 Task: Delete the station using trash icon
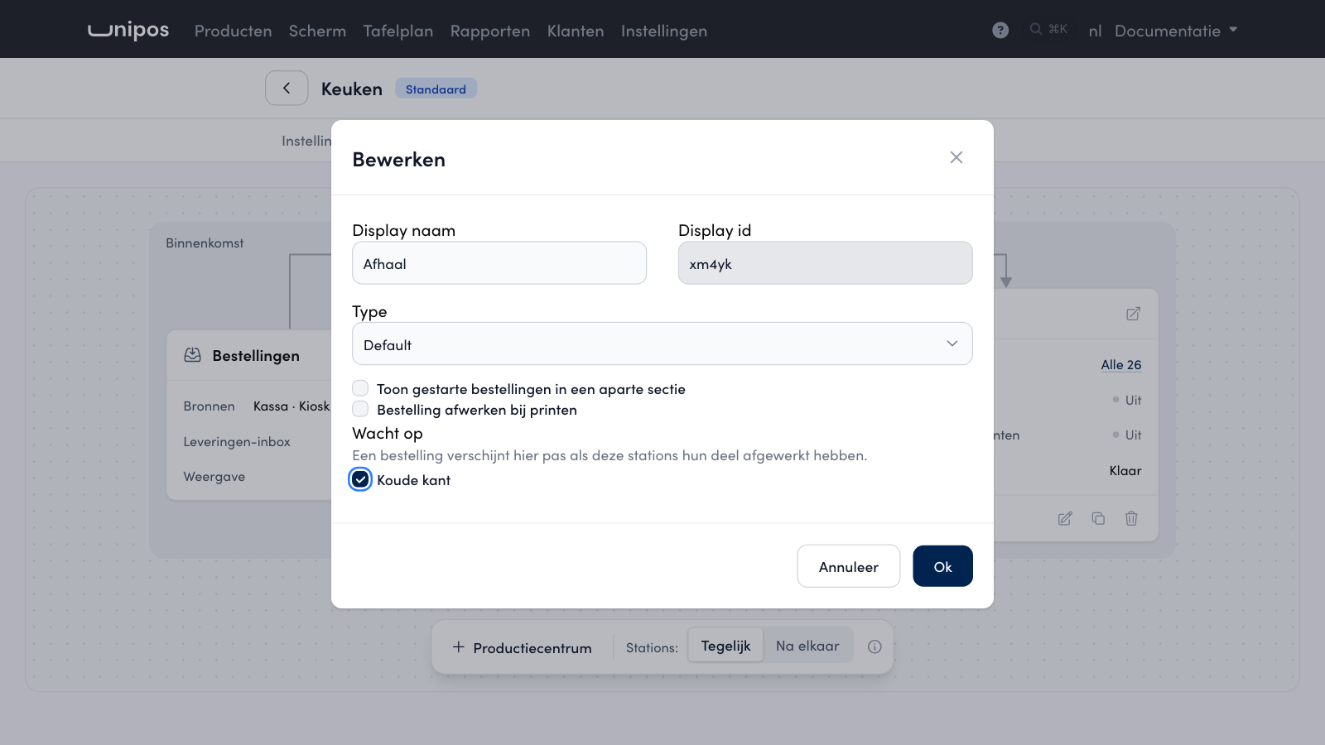tap(1131, 518)
